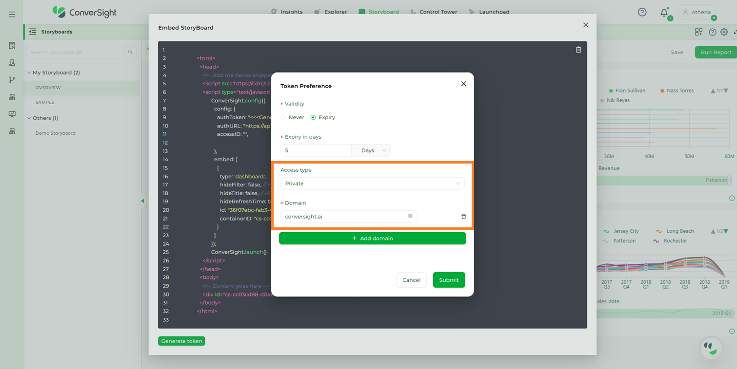The height and width of the screenshot is (369, 737).
Task: Open the Control Tower tab
Action: pyautogui.click(x=434, y=12)
